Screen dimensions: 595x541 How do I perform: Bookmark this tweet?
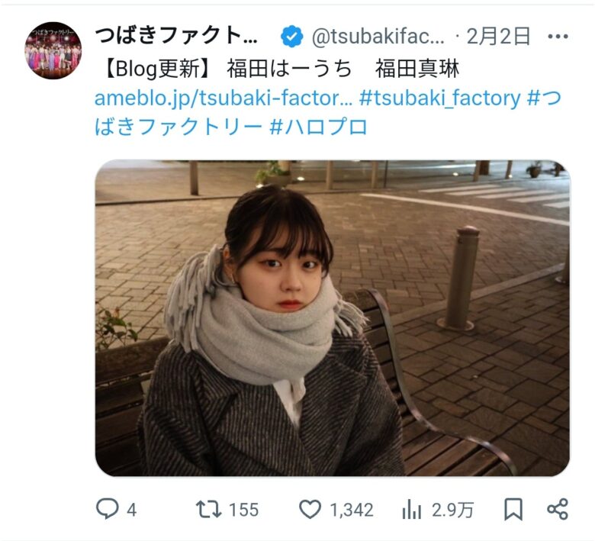coord(513,509)
